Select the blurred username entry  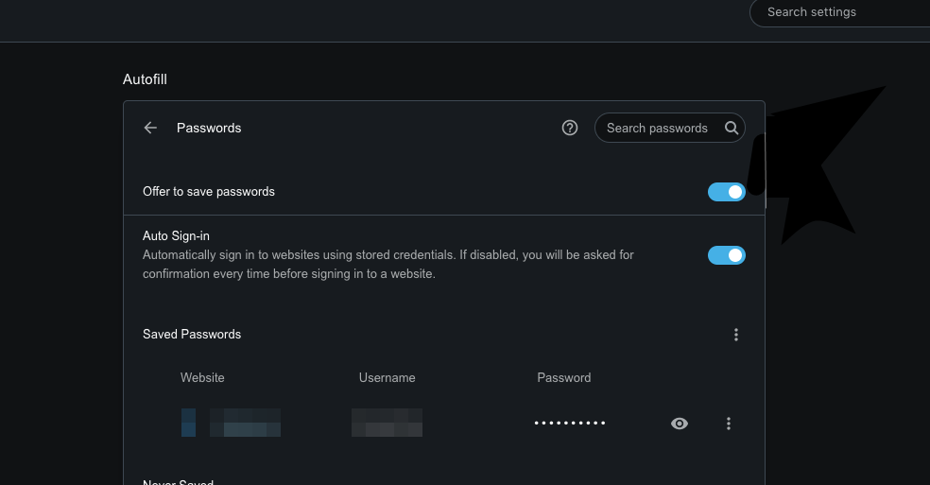(x=387, y=423)
